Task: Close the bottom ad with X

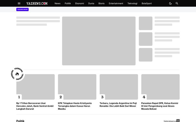Action: pyautogui.click(x=178, y=121)
